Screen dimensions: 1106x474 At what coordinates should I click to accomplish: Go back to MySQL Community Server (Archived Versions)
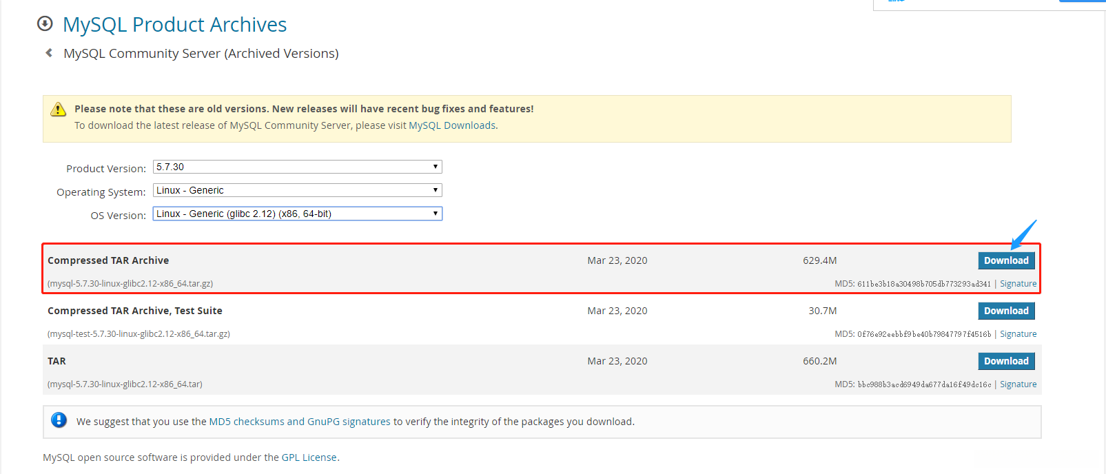201,54
